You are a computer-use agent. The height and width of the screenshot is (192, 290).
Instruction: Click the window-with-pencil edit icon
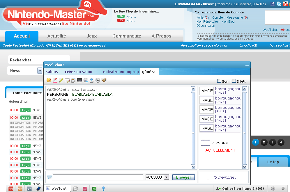67,80
